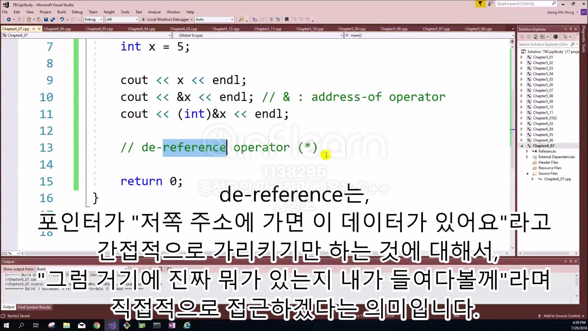Expand the Chapter6_04 project node

(x=522, y=129)
